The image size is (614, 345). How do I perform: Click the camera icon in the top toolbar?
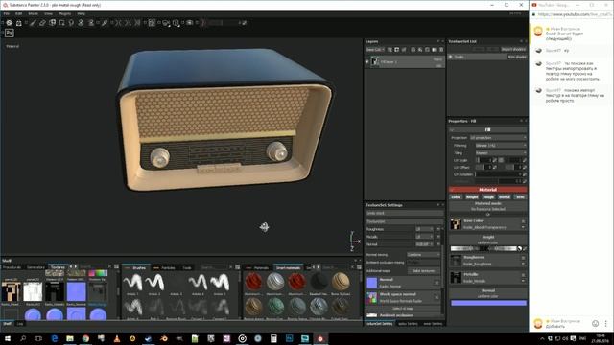point(190,23)
